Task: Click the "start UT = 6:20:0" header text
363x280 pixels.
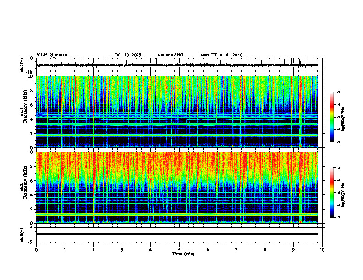Action: [221, 55]
